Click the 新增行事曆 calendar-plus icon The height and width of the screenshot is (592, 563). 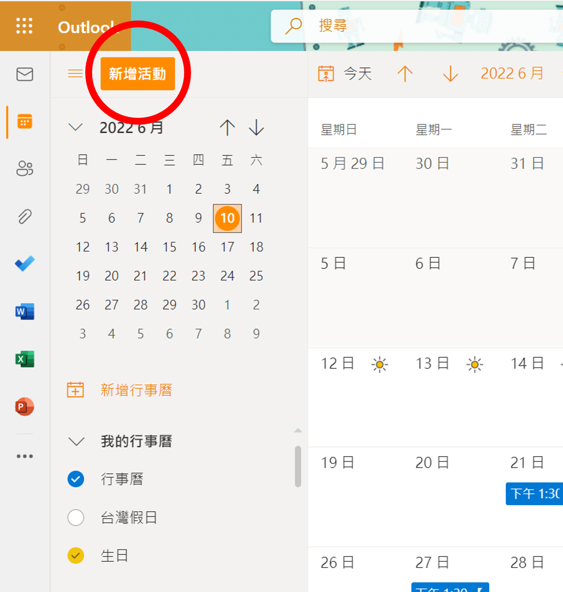point(75,390)
